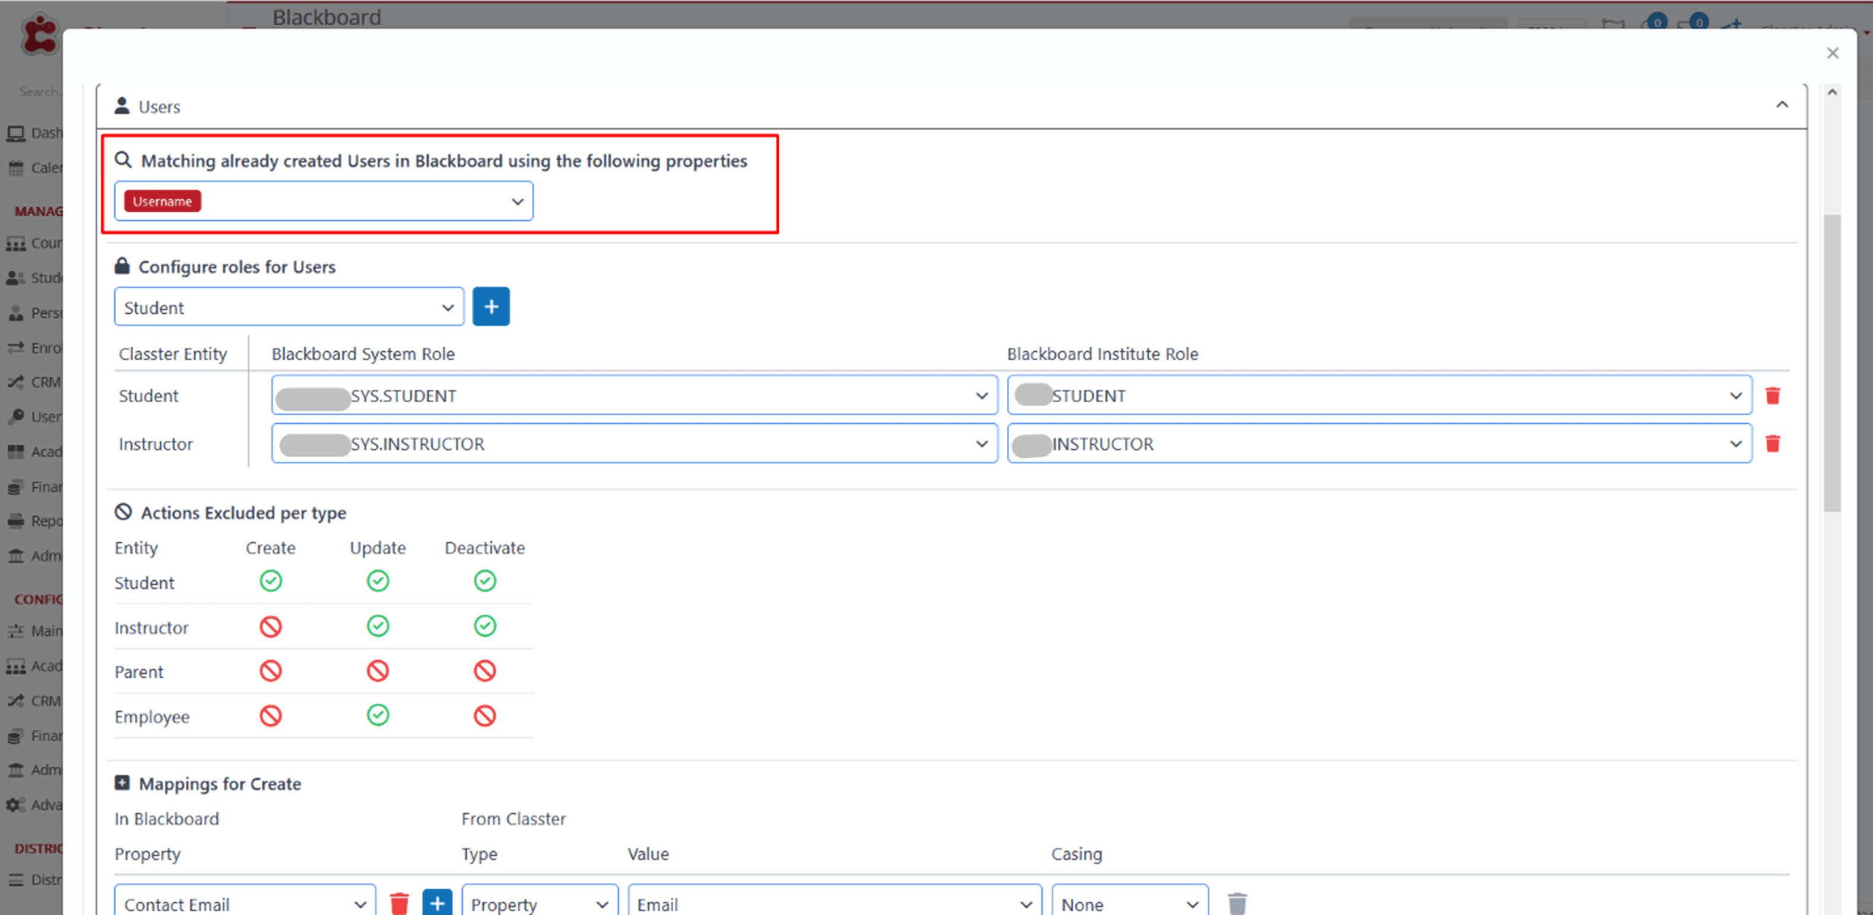Screen dimensions: 1873x915
Task: Delete the Contact Email mapping property
Action: (x=399, y=903)
